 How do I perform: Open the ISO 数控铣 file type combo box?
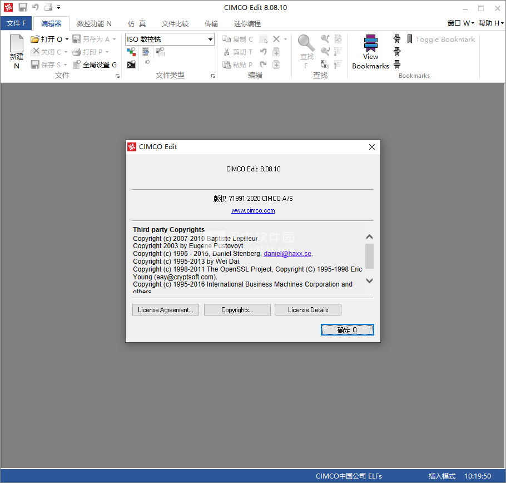pos(170,40)
